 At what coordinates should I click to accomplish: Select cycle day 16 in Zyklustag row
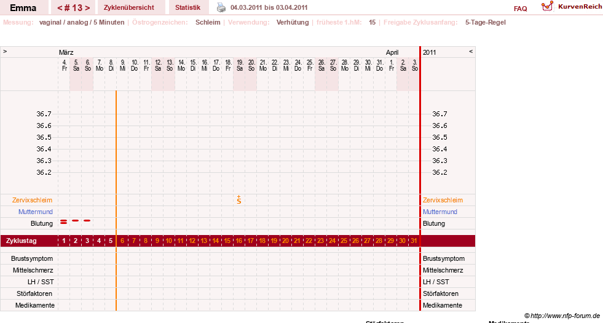(239, 241)
